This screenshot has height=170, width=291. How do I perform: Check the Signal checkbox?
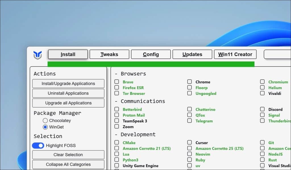[262, 115]
